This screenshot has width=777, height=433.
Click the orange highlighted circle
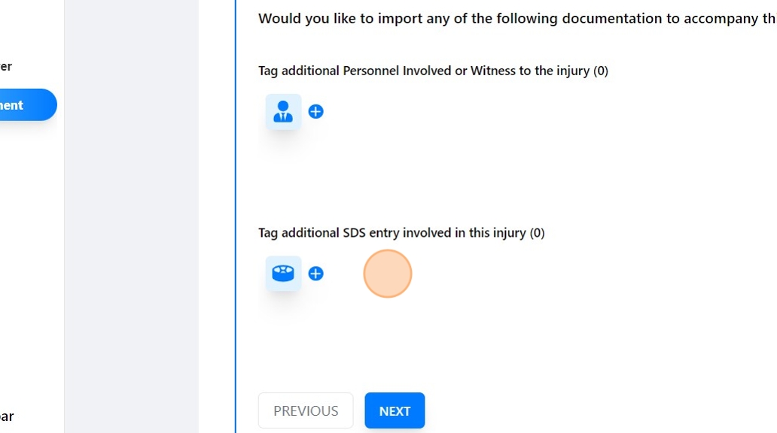click(x=388, y=274)
